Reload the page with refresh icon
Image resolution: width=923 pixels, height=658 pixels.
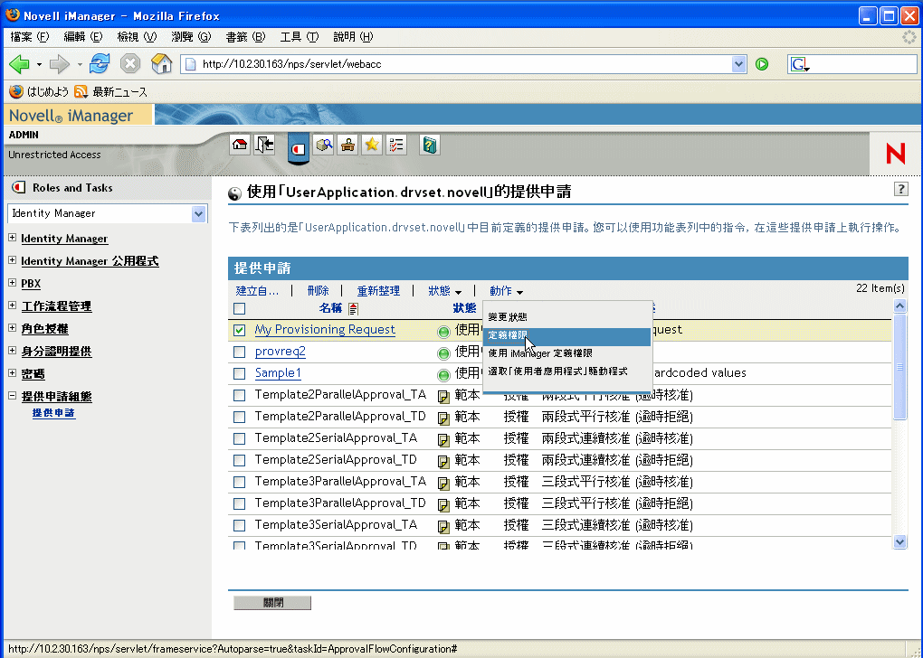click(100, 63)
